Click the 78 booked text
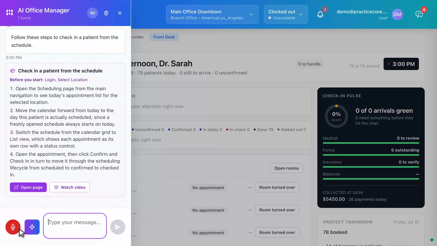This screenshot has width=437, height=246. coord(335,232)
